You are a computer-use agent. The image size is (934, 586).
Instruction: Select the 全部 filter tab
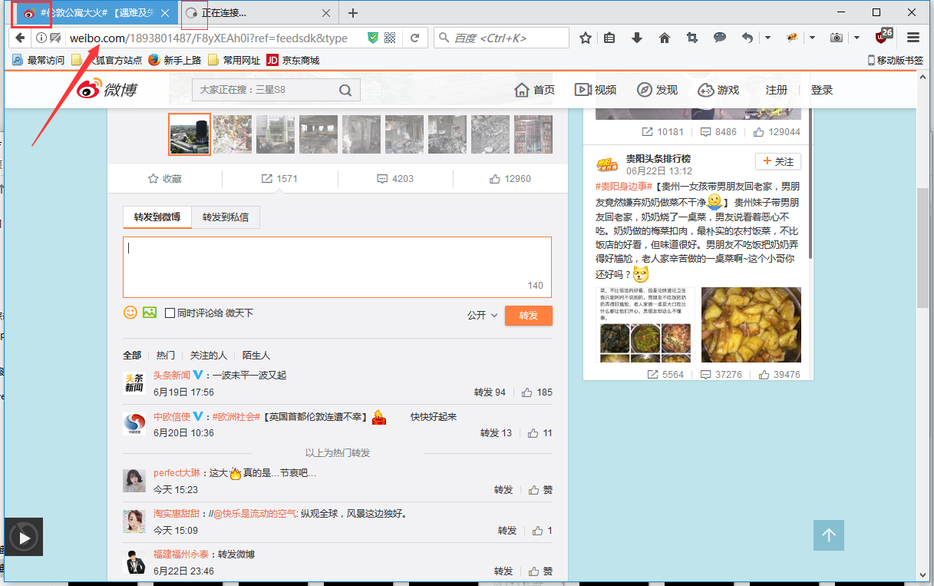(132, 356)
